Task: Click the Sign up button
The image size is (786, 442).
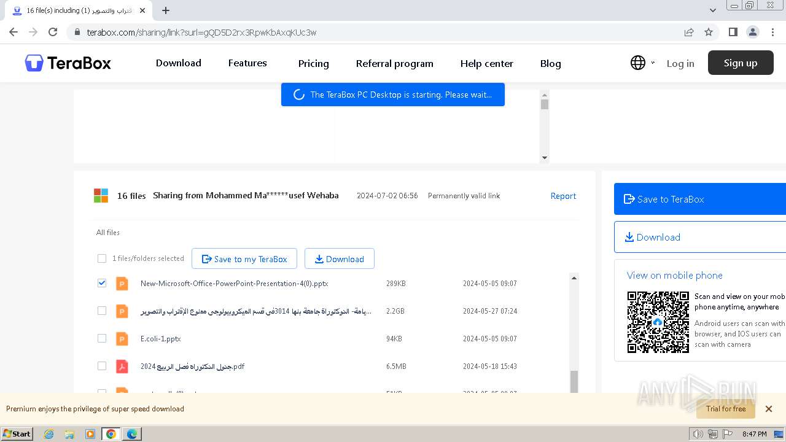Action: click(x=741, y=63)
